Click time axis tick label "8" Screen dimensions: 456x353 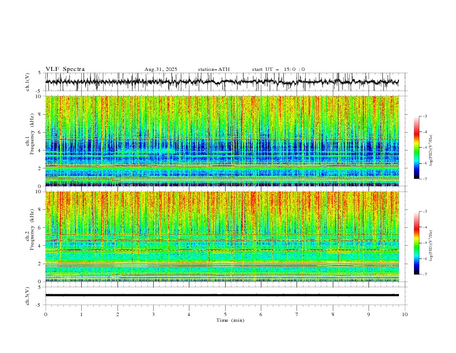click(x=333, y=314)
